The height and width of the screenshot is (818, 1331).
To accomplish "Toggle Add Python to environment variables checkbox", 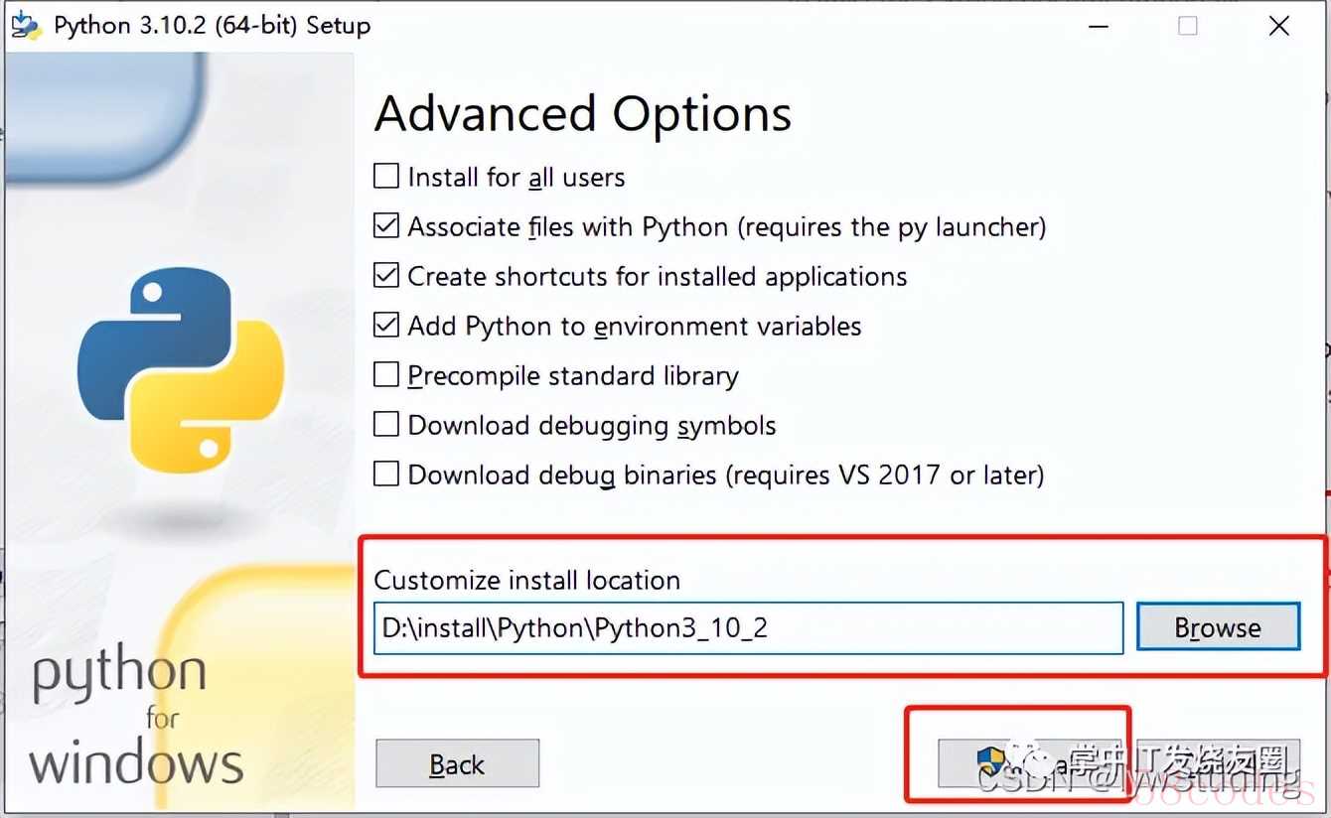I will [x=385, y=326].
